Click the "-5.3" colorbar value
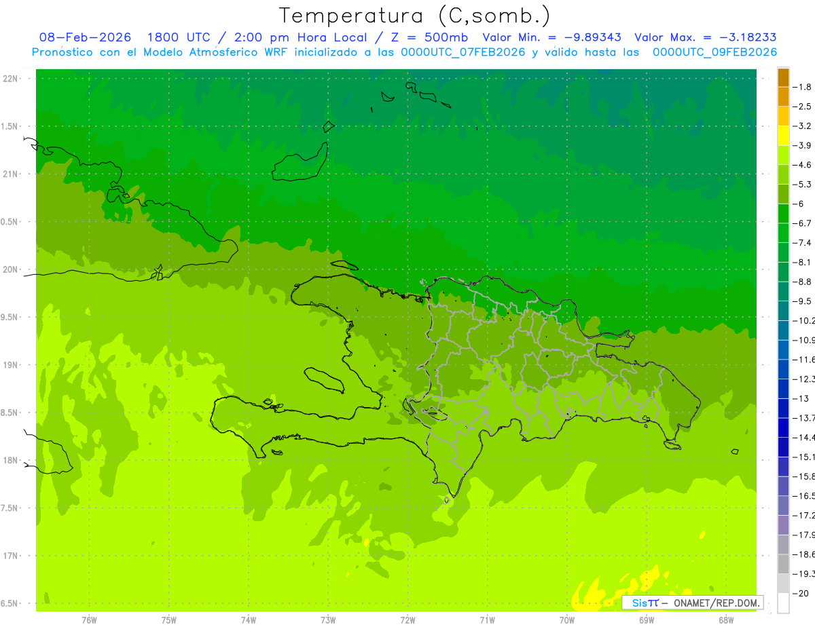 point(802,185)
